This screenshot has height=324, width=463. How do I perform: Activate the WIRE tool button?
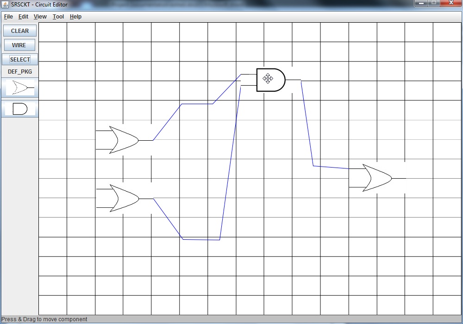[x=19, y=45]
